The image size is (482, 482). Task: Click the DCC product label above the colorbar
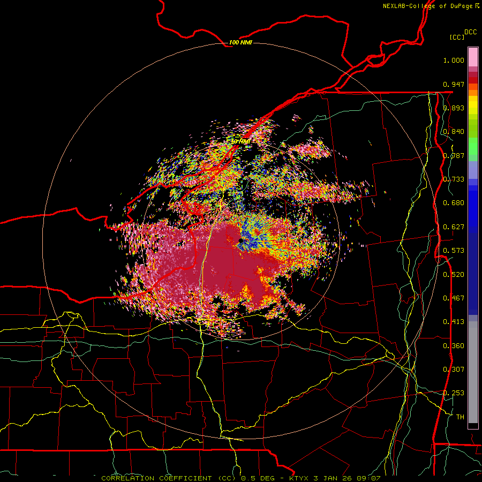coord(470,32)
